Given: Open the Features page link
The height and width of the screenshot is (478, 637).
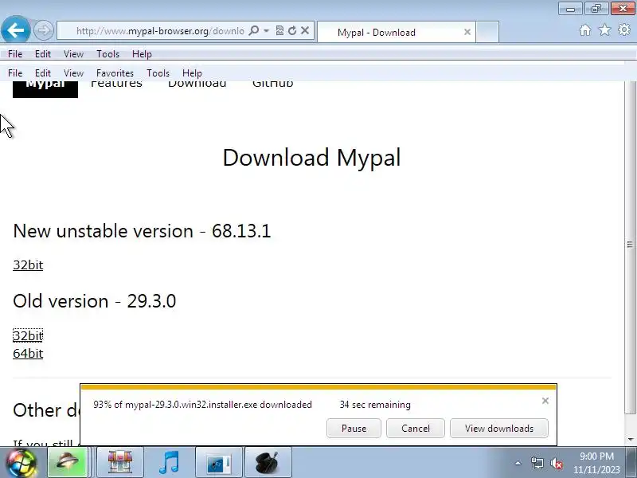Looking at the screenshot, I should click(x=116, y=84).
